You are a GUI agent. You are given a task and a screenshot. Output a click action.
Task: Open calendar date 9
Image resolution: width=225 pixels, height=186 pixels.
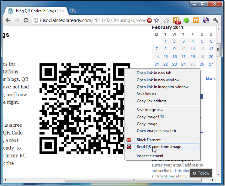(175, 49)
